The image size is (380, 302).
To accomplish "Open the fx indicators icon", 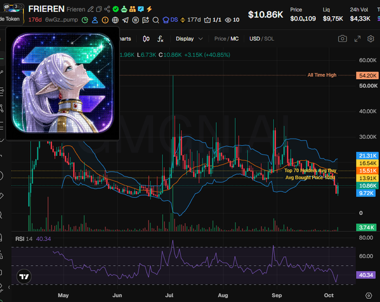I will tap(160, 39).
